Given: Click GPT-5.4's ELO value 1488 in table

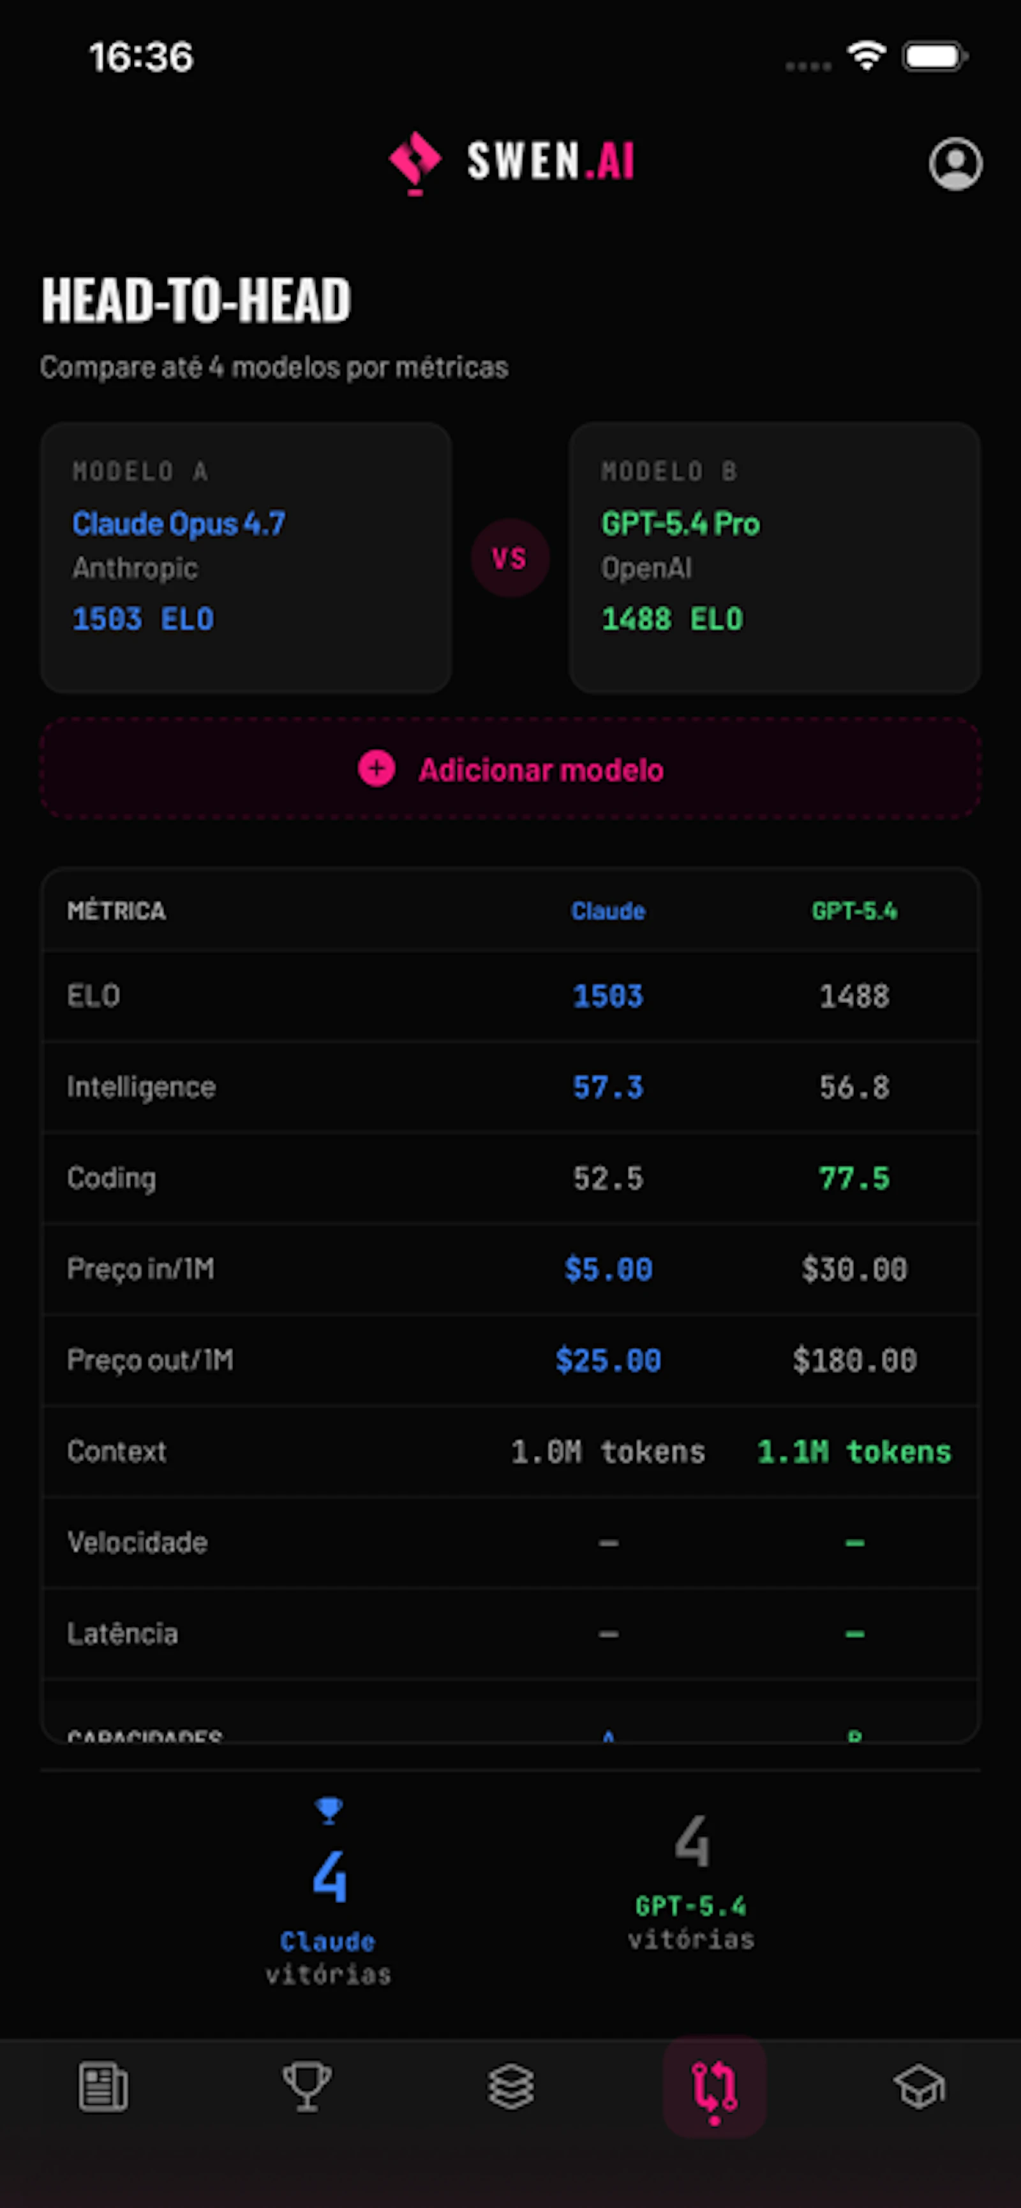Looking at the screenshot, I should tap(854, 996).
